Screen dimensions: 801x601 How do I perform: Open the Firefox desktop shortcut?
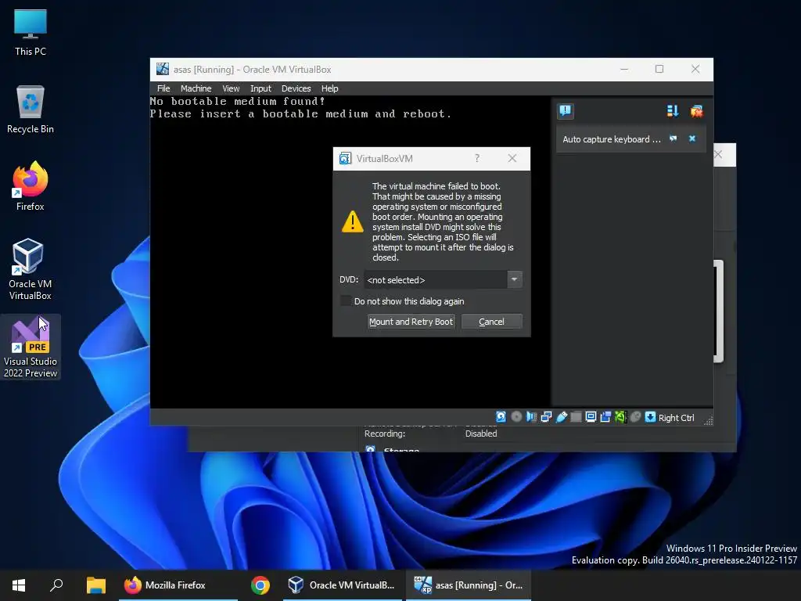tap(31, 186)
